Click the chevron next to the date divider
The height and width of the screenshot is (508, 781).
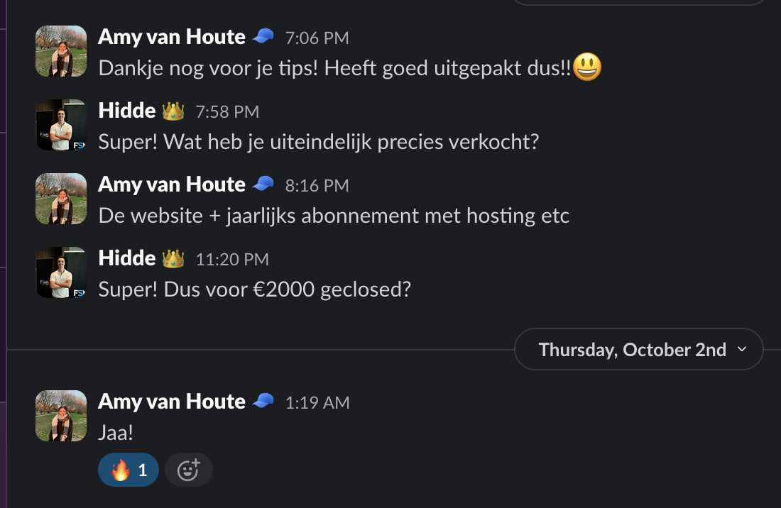click(x=743, y=349)
